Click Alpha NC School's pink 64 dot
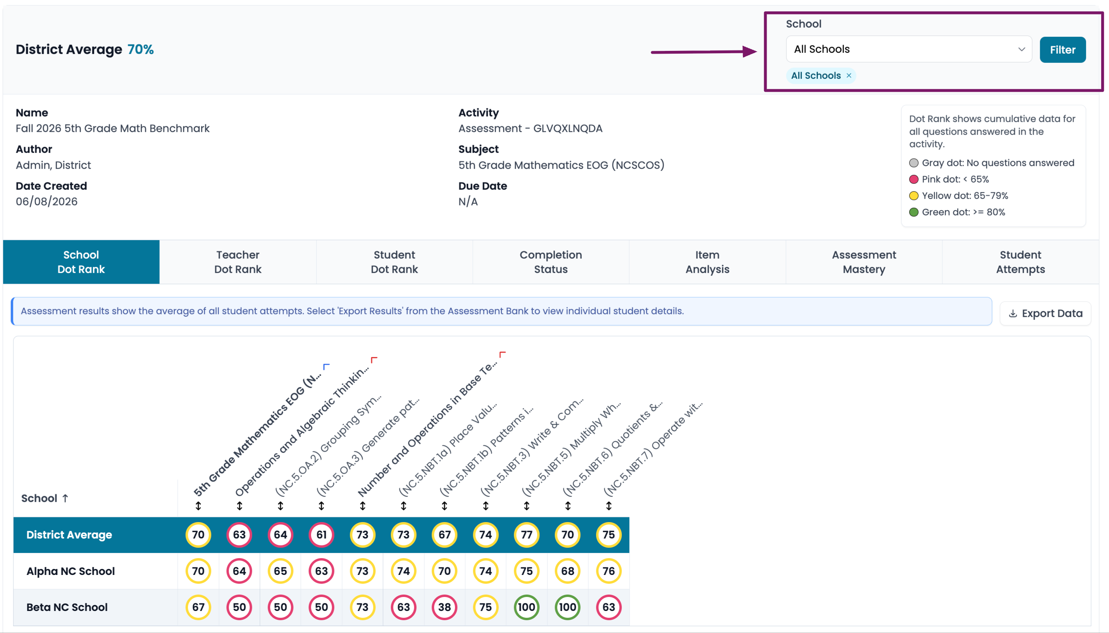The image size is (1109, 633). tap(239, 571)
